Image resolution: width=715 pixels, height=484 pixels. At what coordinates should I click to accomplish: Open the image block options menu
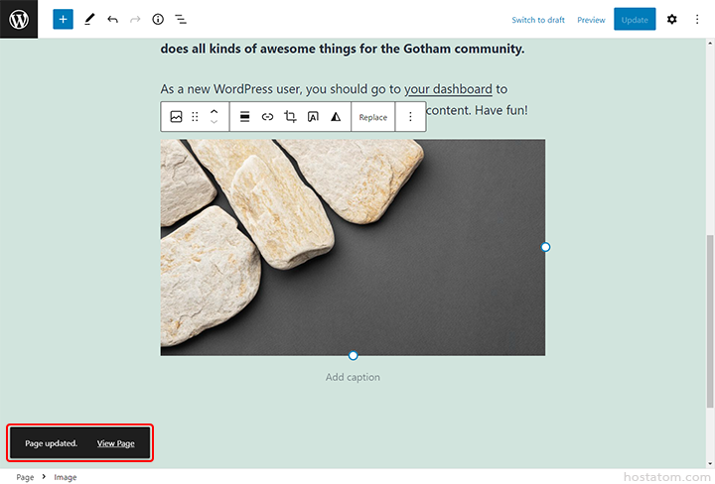click(x=410, y=117)
